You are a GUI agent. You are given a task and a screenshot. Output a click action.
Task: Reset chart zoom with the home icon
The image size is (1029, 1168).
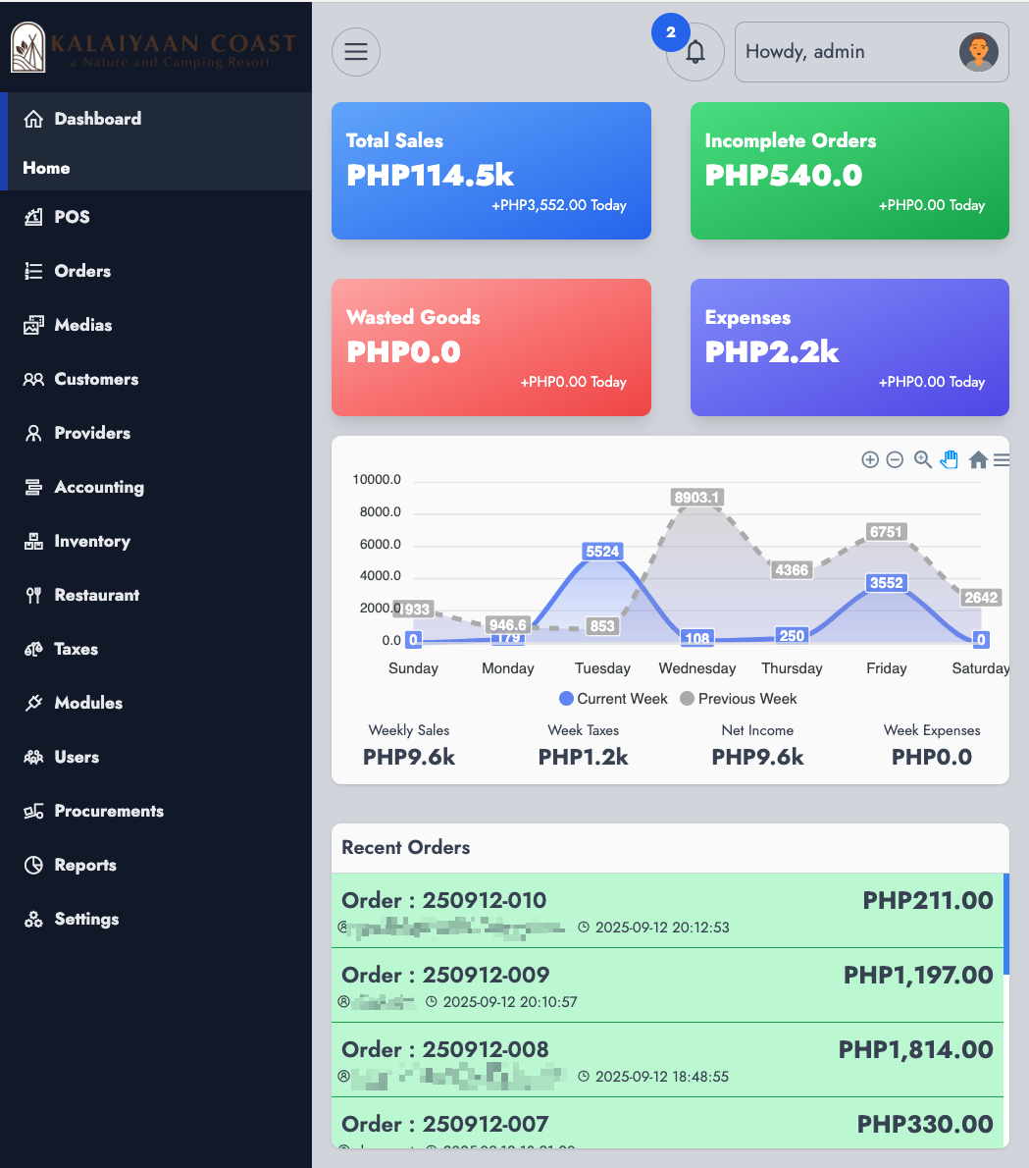pos(977,458)
